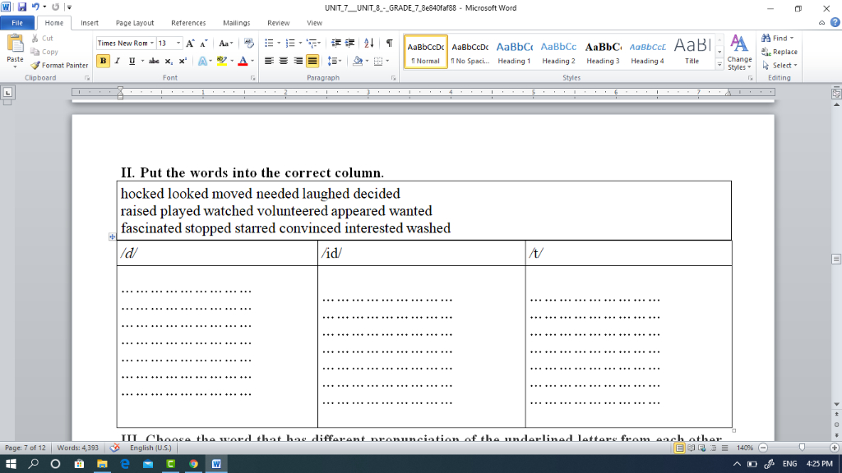Viewport: 842px width, 473px height.
Task: Open Edge browser from taskbar
Action: click(125, 464)
